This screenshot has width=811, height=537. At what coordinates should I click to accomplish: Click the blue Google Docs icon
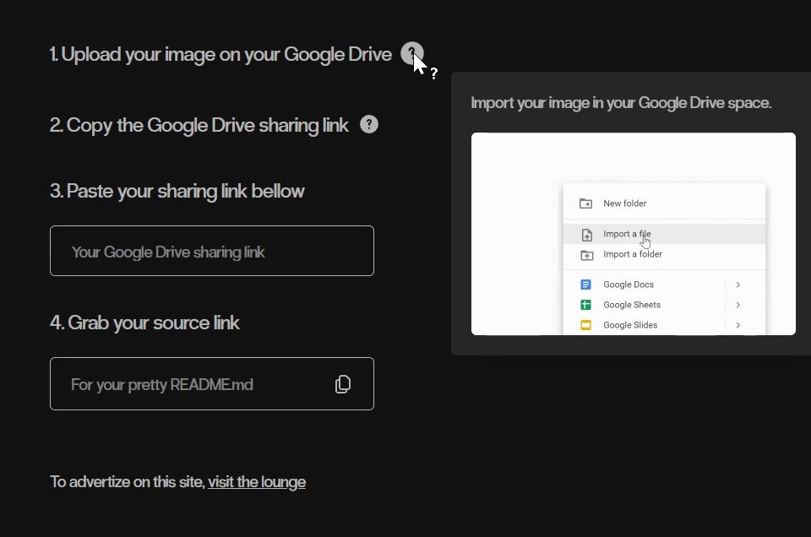(585, 285)
